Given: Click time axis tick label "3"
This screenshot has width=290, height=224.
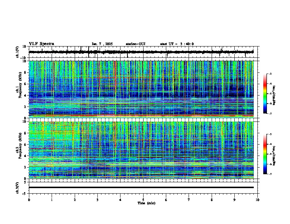Looking at the screenshot, I should (97, 200).
